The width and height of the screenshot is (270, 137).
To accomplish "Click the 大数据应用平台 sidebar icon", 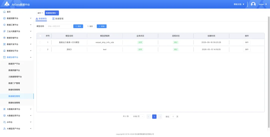I will coord(4,116).
